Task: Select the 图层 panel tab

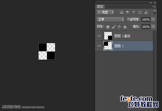Action: [100, 6]
